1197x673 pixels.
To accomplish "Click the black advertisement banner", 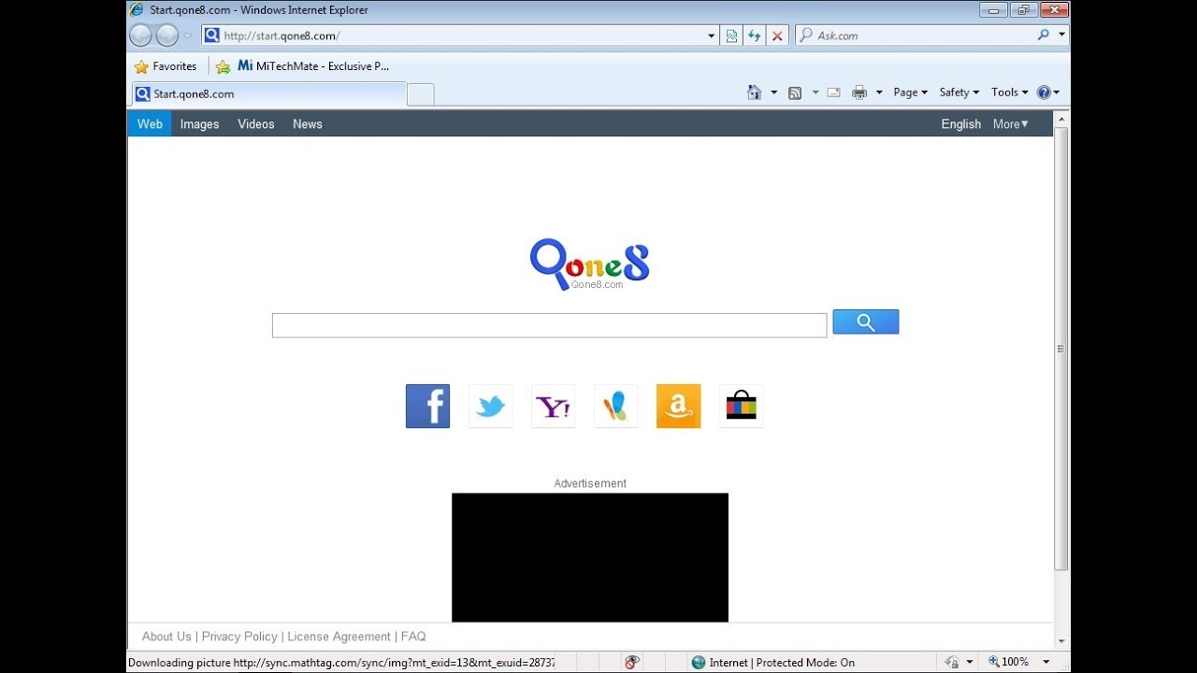I will [x=590, y=557].
